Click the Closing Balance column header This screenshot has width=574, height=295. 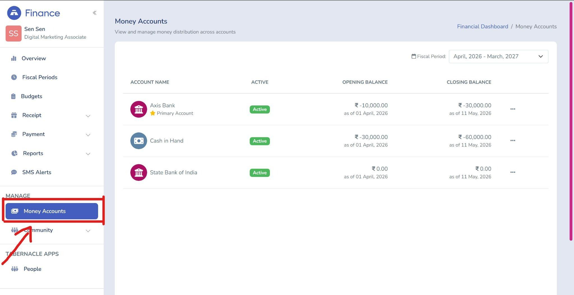point(469,82)
